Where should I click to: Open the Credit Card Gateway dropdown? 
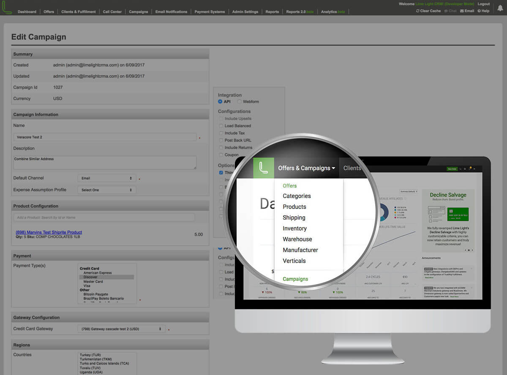point(121,329)
